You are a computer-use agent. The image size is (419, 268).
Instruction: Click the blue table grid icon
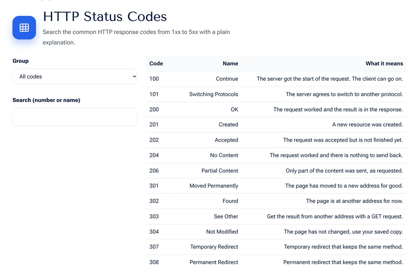point(24,28)
